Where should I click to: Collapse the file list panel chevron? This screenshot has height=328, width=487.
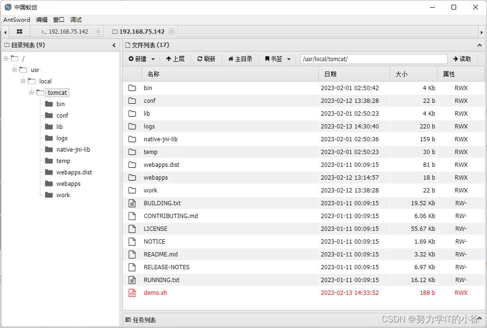point(479,45)
